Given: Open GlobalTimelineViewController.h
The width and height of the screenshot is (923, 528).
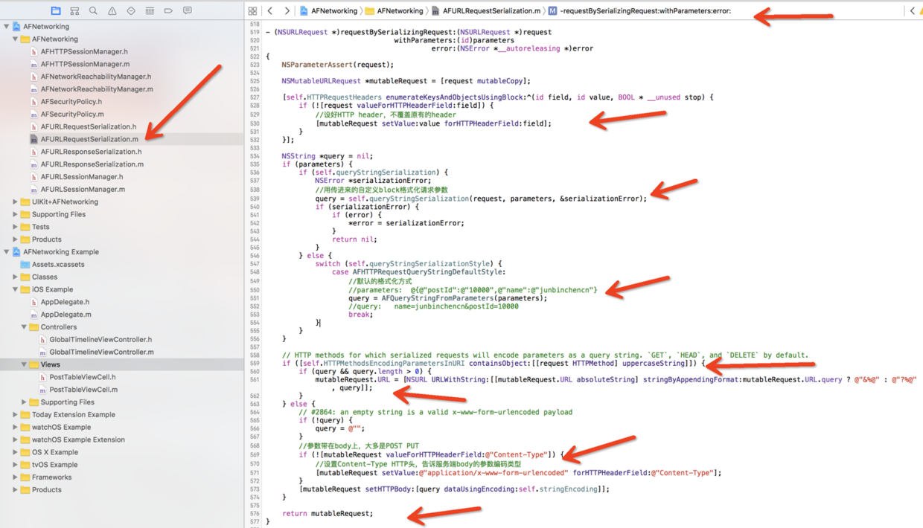Looking at the screenshot, I should tap(100, 339).
